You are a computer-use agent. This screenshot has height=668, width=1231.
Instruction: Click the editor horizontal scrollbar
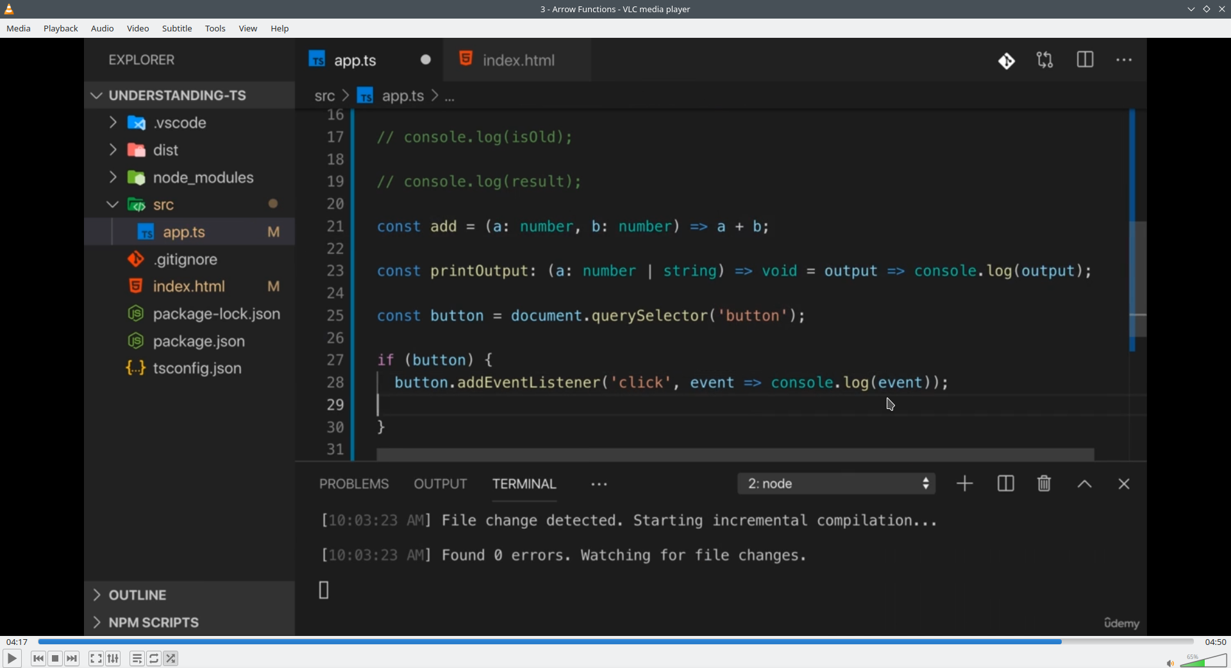click(x=735, y=455)
